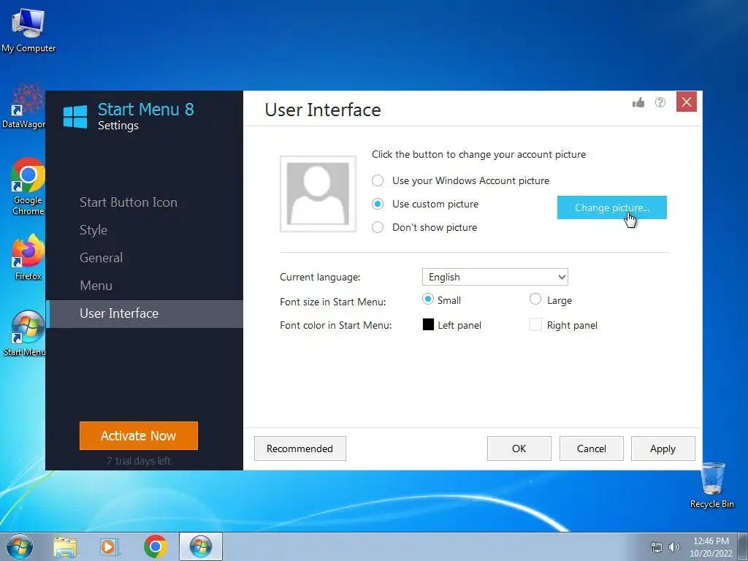
Task: Pick Right panel white font color swatch
Action: click(535, 325)
